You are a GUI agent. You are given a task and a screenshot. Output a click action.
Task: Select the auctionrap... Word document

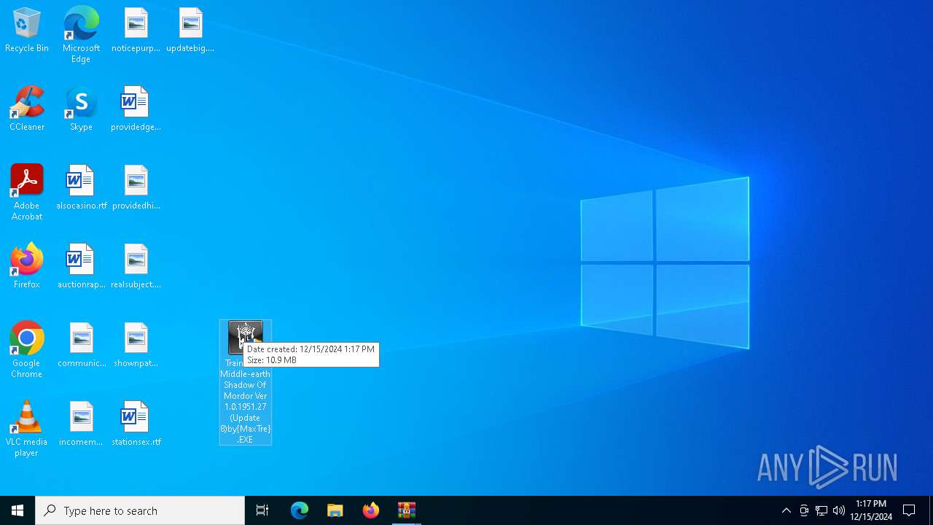tap(81, 267)
